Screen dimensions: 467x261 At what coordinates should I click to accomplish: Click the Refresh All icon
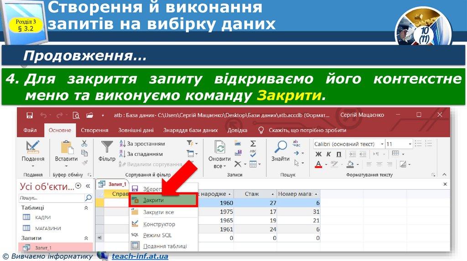pos(220,147)
